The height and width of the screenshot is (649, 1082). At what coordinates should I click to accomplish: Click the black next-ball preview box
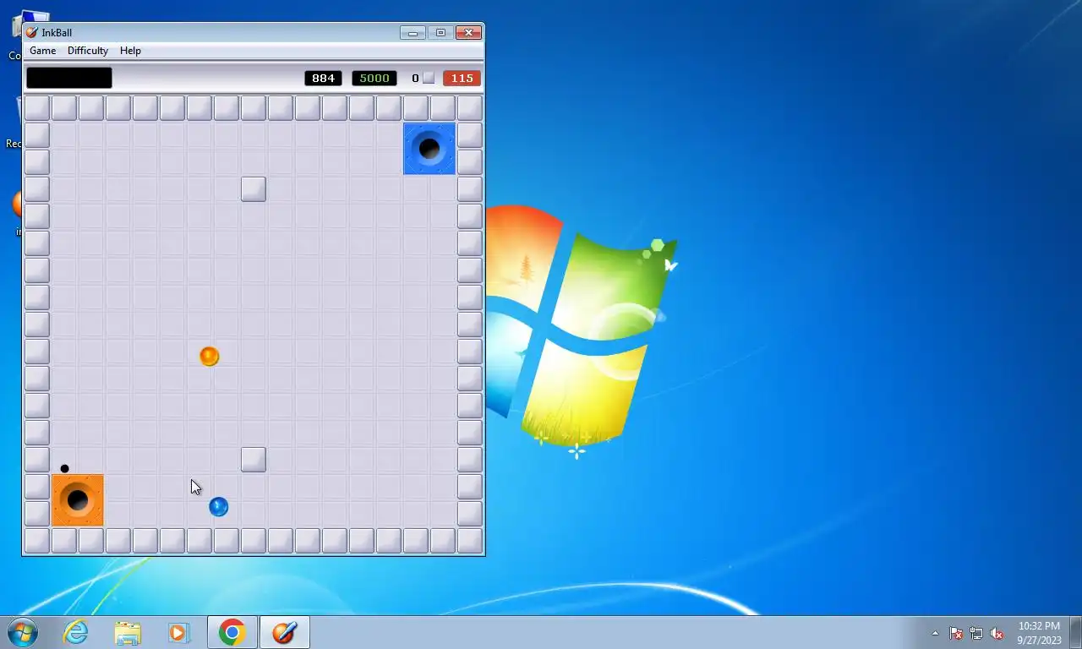click(69, 78)
